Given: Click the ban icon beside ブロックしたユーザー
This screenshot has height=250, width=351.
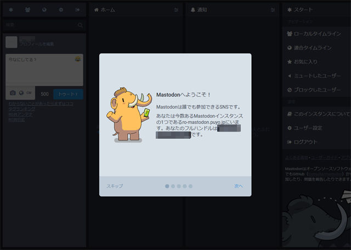Looking at the screenshot, I should 290,90.
